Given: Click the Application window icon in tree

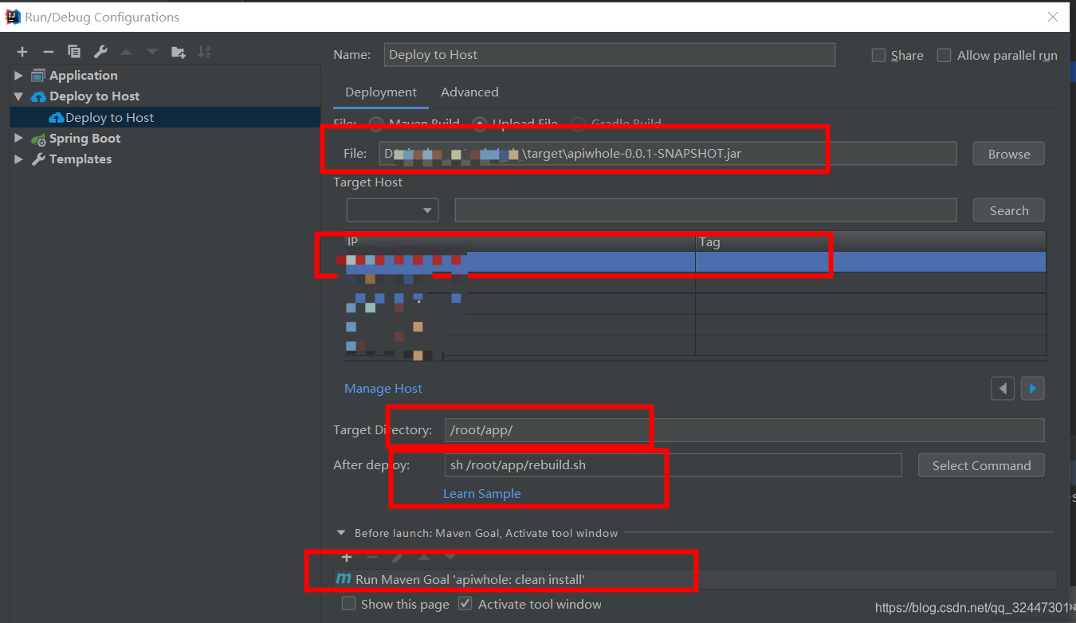Looking at the screenshot, I should (x=37, y=76).
